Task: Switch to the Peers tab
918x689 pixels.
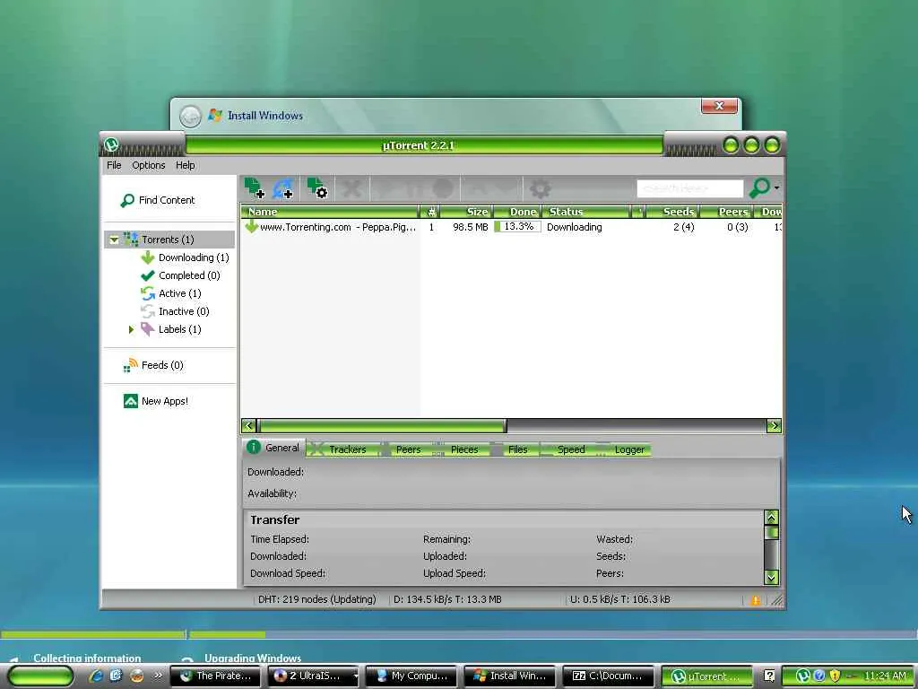Action: pyautogui.click(x=403, y=450)
